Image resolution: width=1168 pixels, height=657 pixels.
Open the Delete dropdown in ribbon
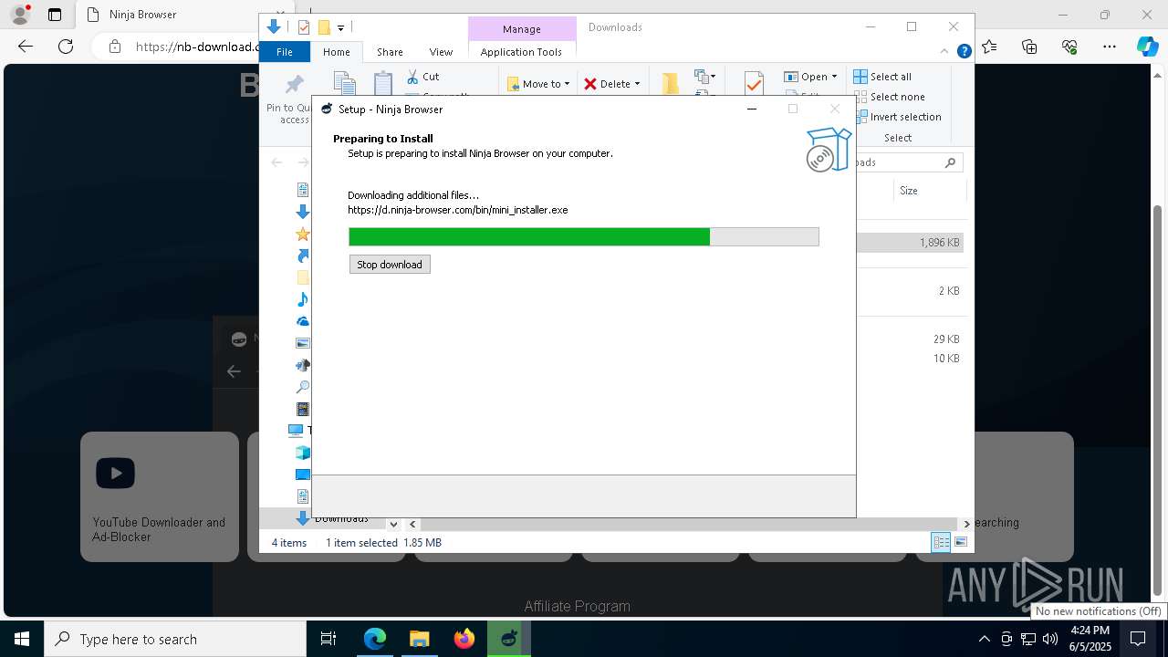tap(612, 84)
